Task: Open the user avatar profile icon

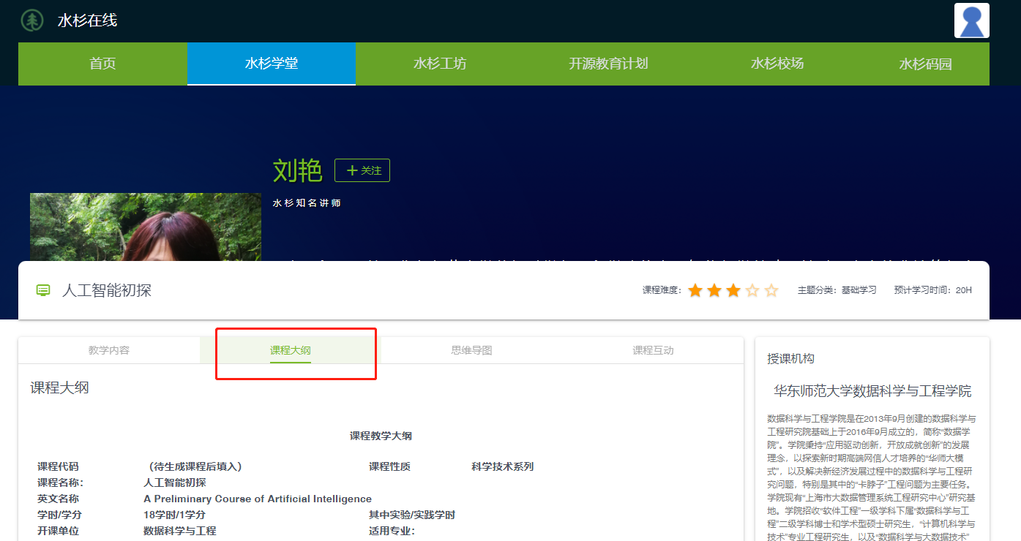Action: click(x=971, y=20)
